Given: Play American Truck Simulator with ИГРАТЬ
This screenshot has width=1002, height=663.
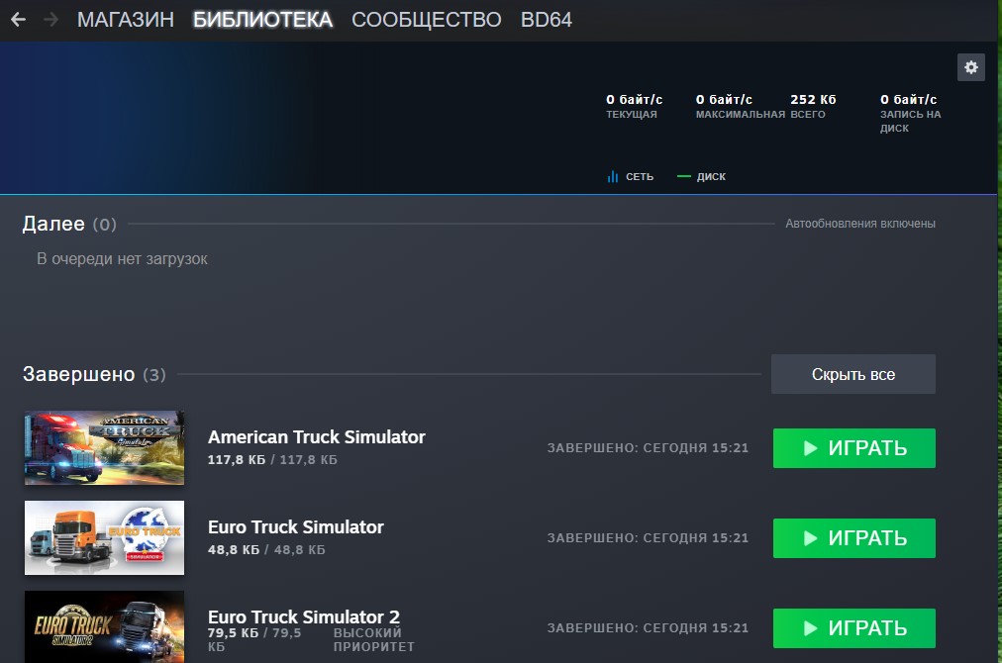Looking at the screenshot, I should tap(854, 448).
